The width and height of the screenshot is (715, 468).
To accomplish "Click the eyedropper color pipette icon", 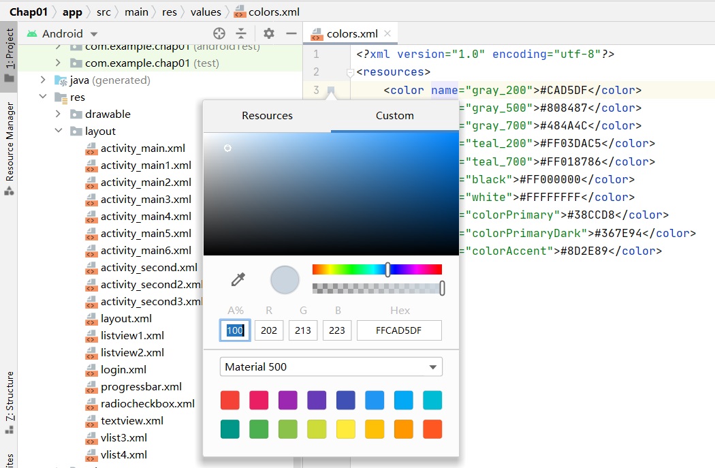I will click(238, 279).
